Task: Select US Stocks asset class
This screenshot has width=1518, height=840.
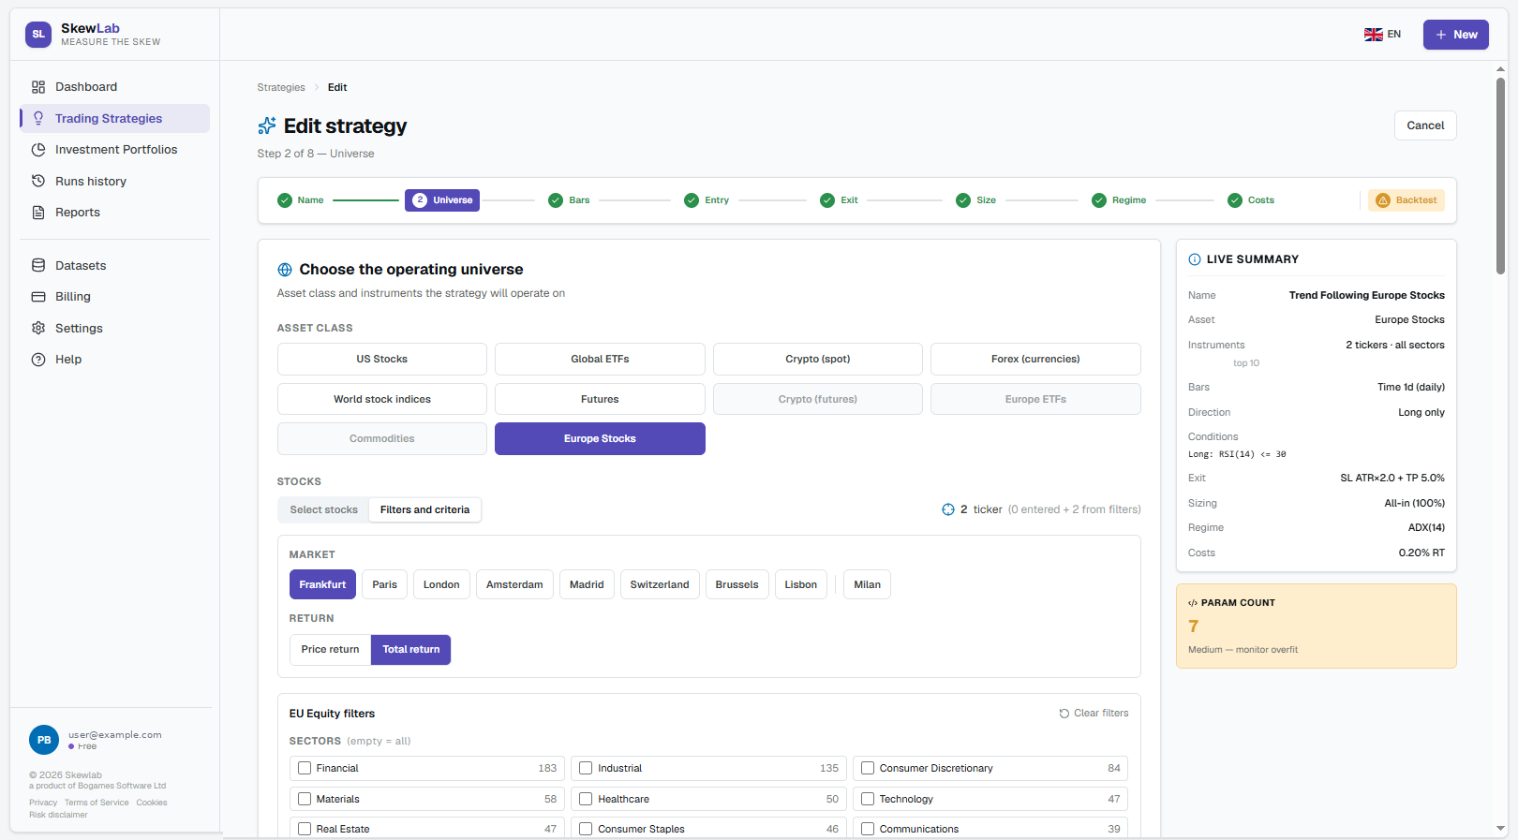Action: tap(382, 359)
